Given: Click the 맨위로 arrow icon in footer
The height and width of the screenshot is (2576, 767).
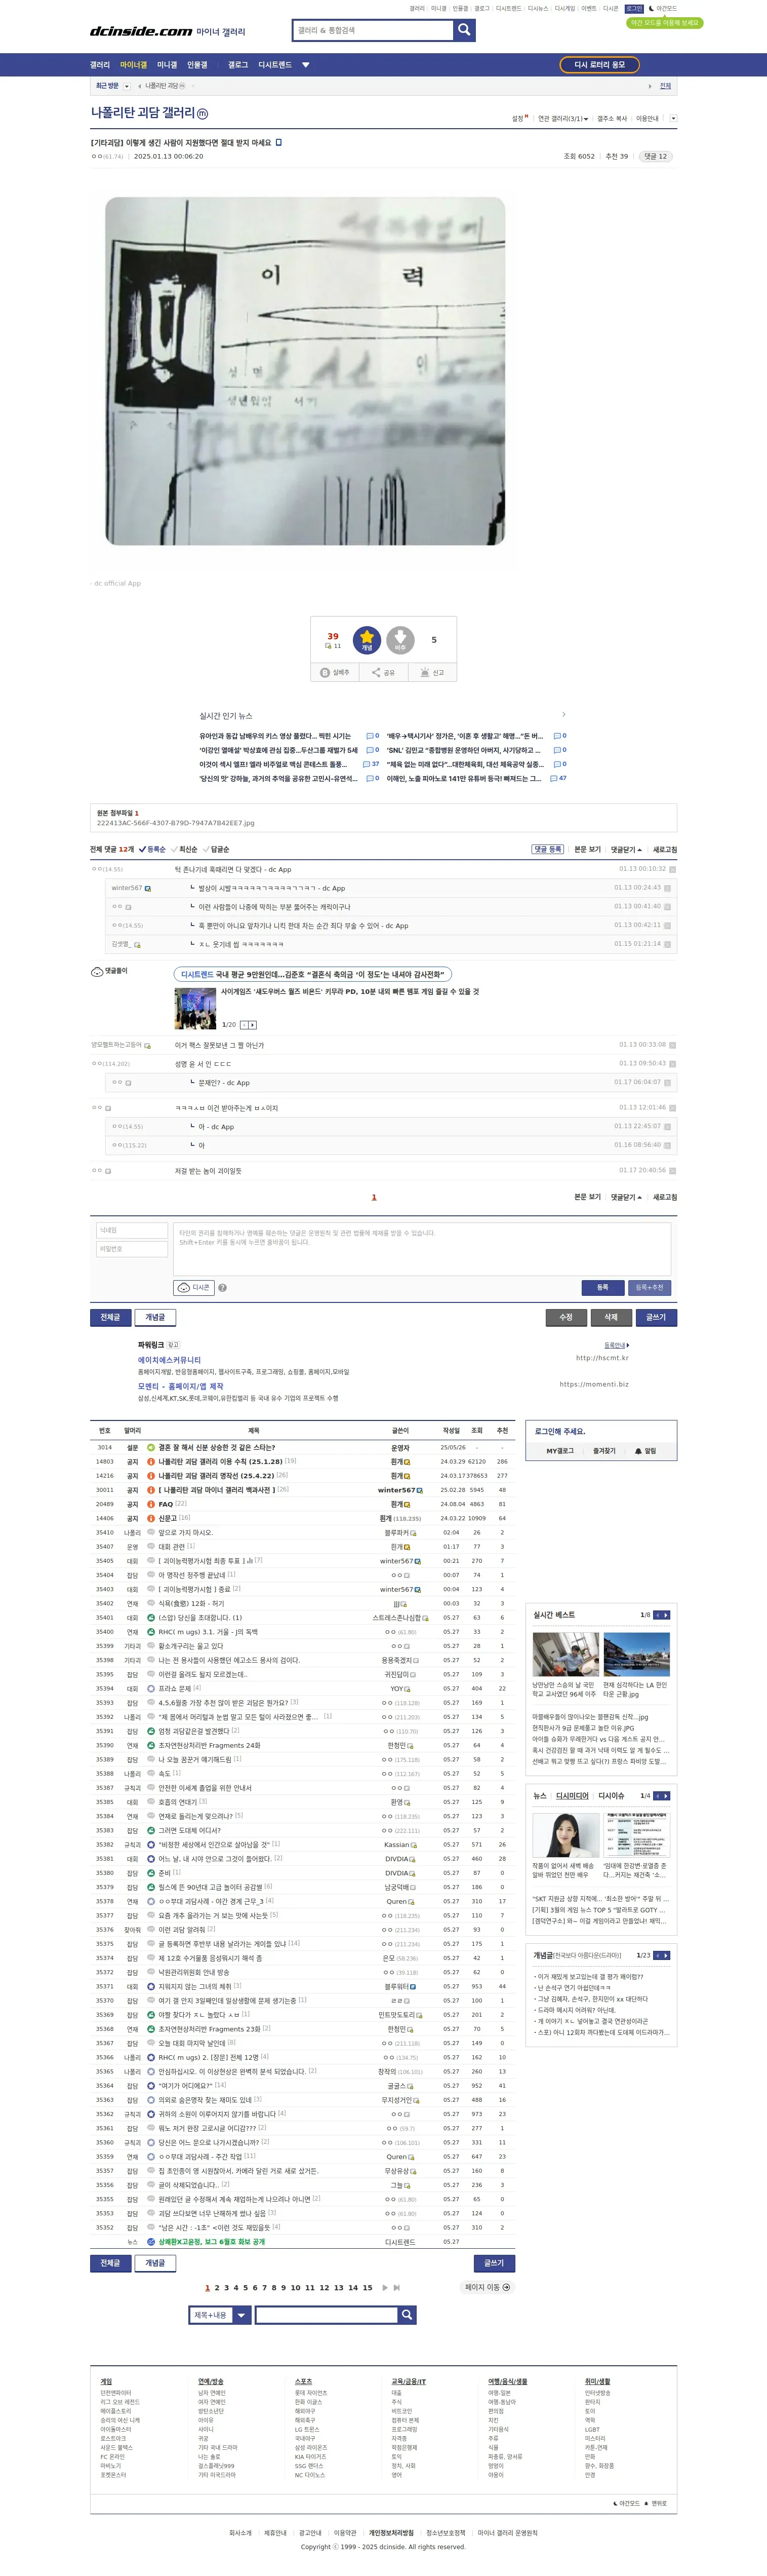Looking at the screenshot, I should [646, 2503].
